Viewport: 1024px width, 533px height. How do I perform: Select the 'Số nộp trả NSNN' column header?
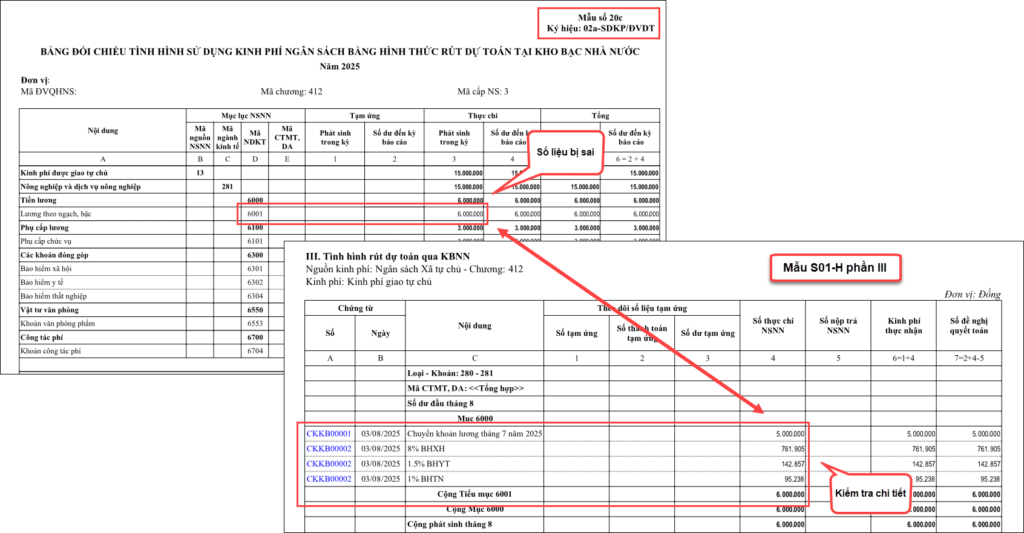click(838, 325)
